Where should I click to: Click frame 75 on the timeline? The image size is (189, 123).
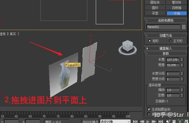(58, 116)
